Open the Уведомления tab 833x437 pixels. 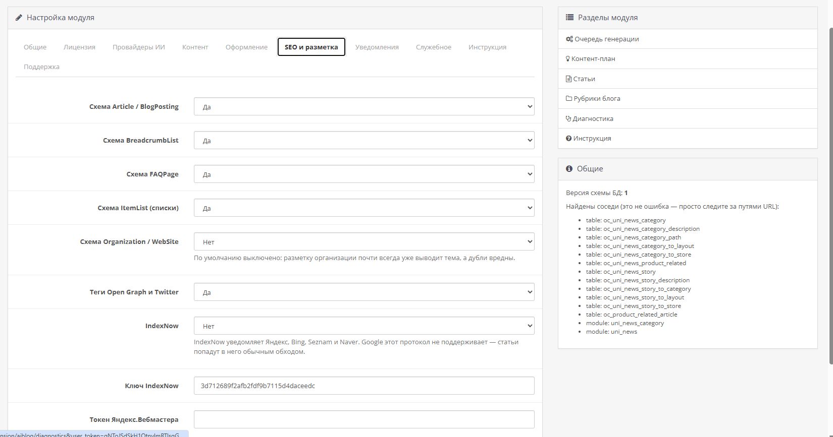(377, 47)
